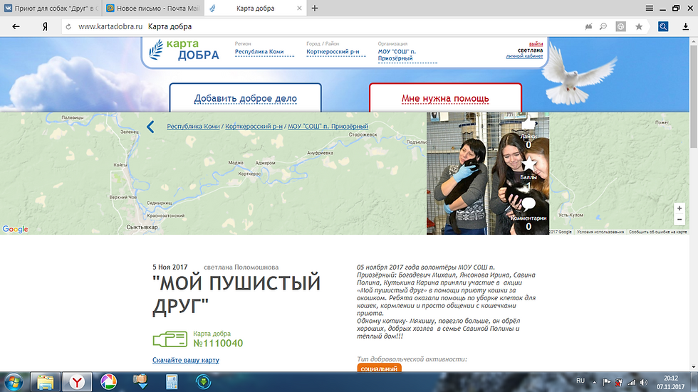The width and height of the screenshot is (698, 392).
Task: Switch to Приют для собак tab
Action: click(51, 8)
